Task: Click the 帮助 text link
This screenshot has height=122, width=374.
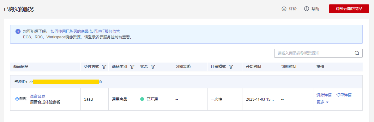Action: tap(315, 9)
